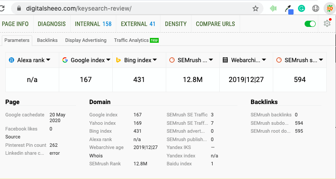Open the Grammarly extension icon
Image resolution: width=336 pixels, height=179 pixels.
click(x=302, y=8)
